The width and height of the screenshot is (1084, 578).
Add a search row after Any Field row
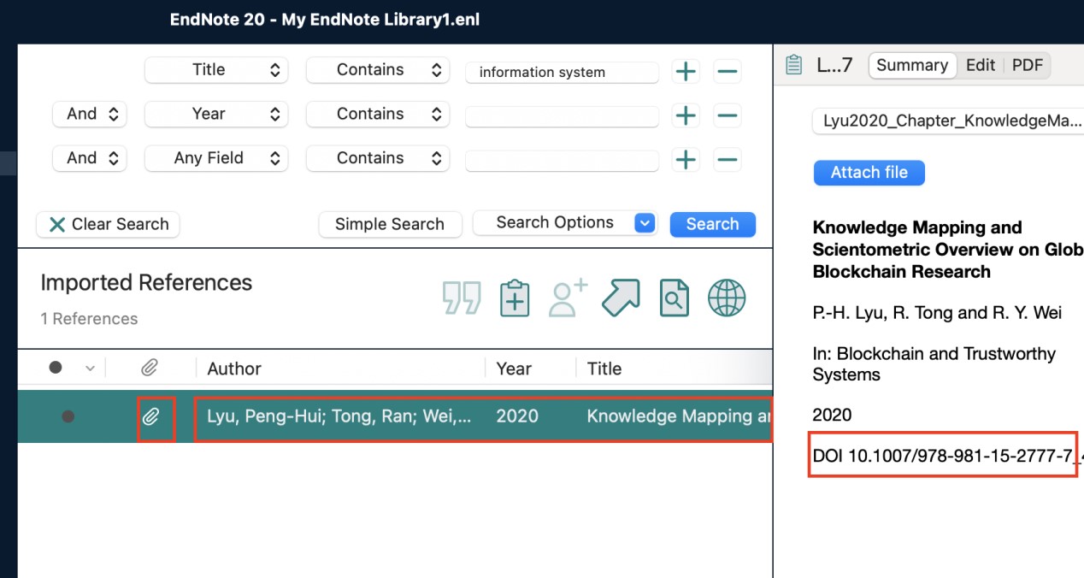point(686,159)
